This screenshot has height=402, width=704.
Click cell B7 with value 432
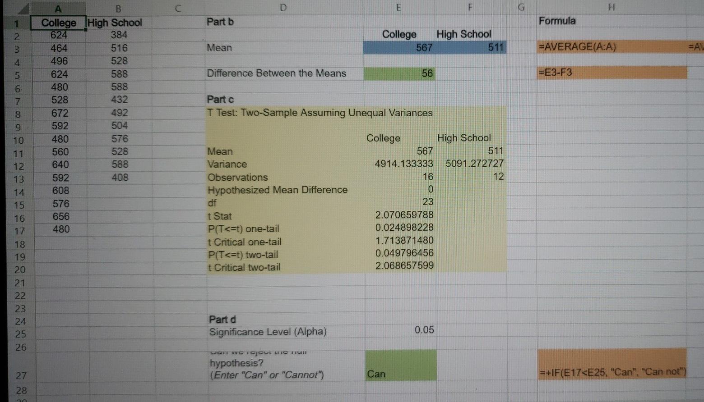coord(119,100)
